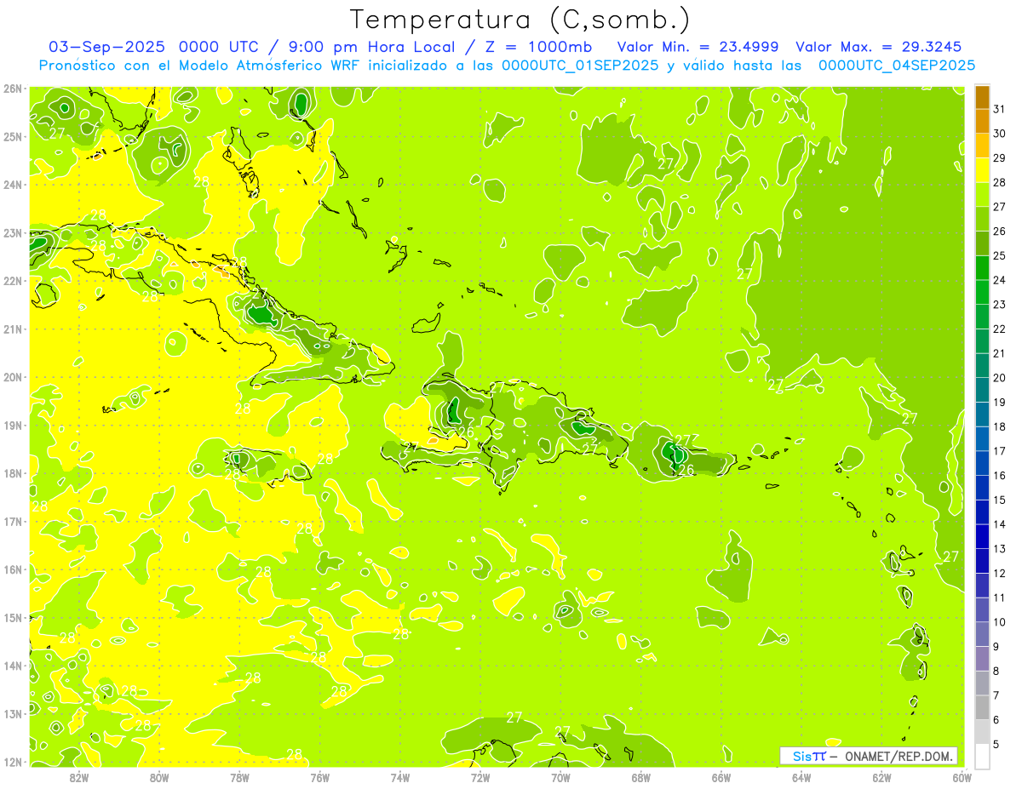Click the '80W' longitude axis label
This screenshot has height=789, width=1022.
pyautogui.click(x=158, y=776)
